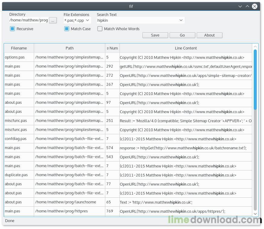Select the options.pas result row
Screen dimensions: 264x229
[128, 57]
